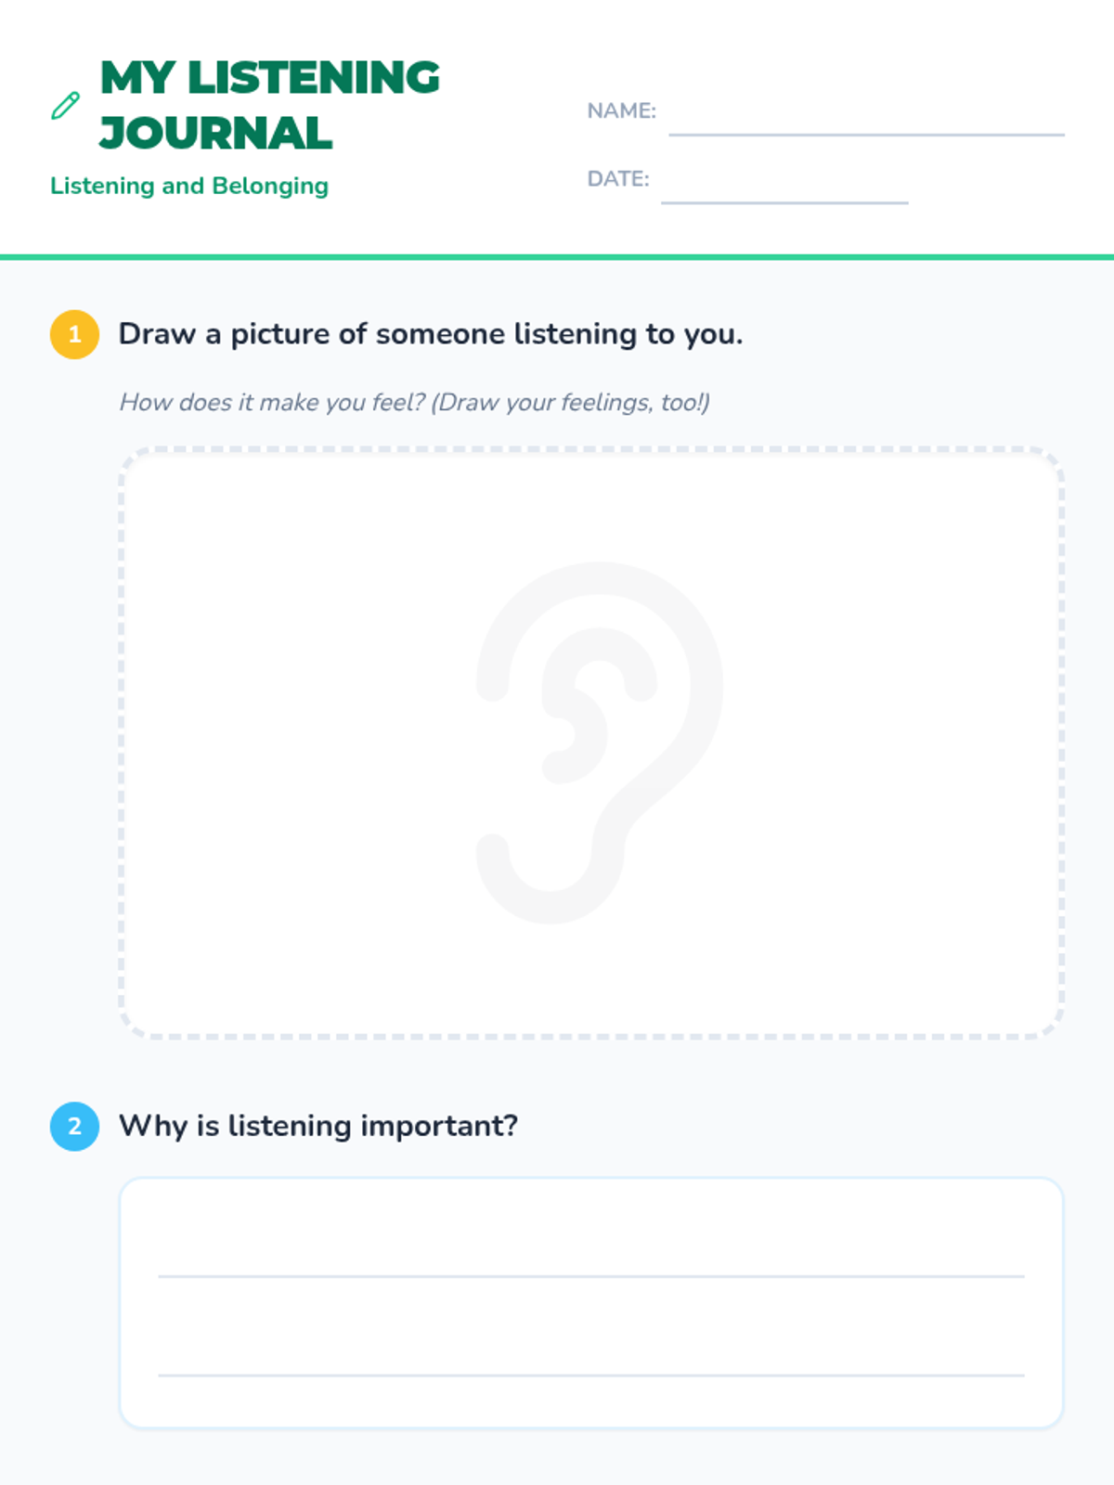Click the yellow number 1 badge

[74, 334]
